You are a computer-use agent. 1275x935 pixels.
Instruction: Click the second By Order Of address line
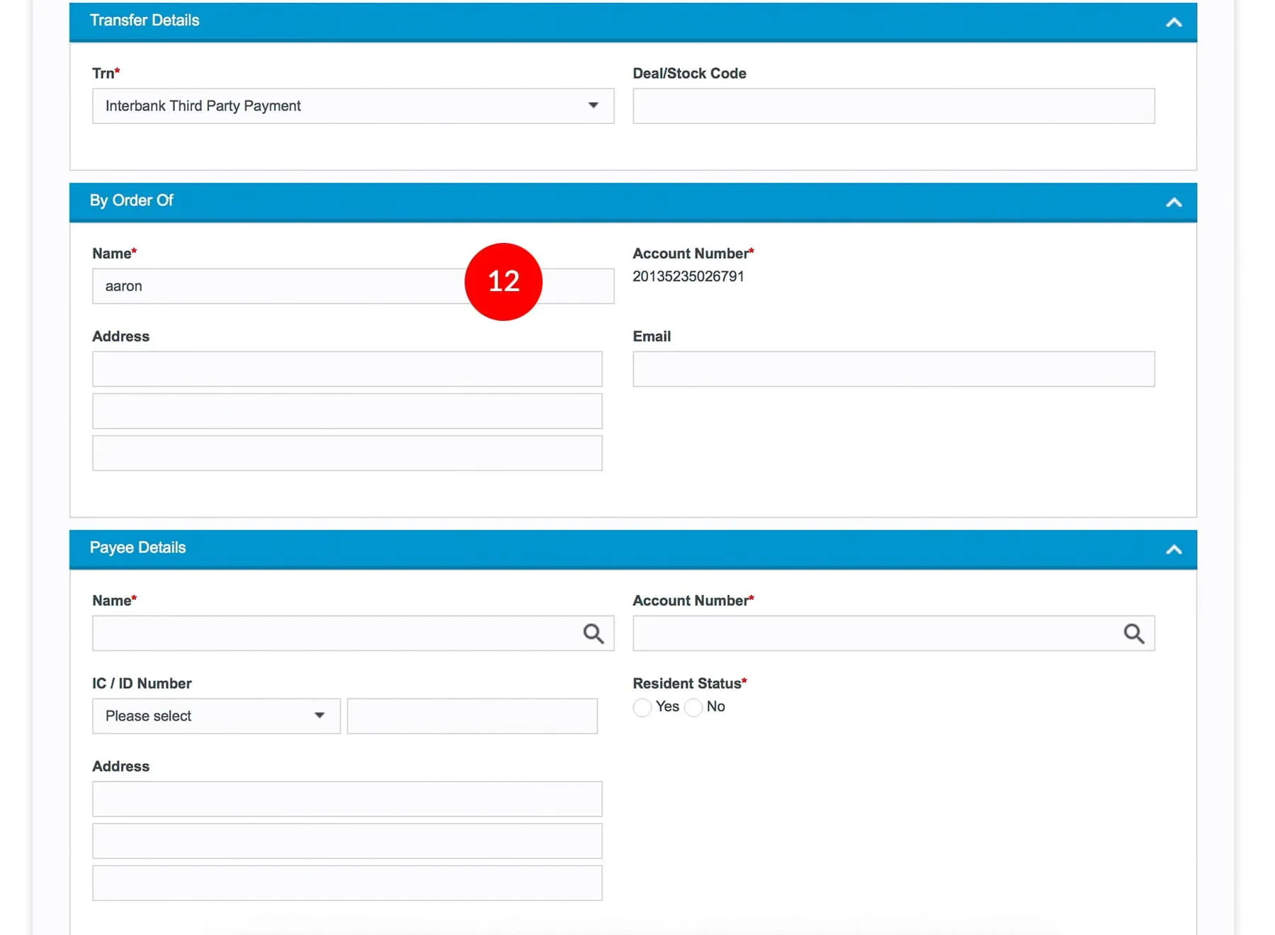[347, 411]
